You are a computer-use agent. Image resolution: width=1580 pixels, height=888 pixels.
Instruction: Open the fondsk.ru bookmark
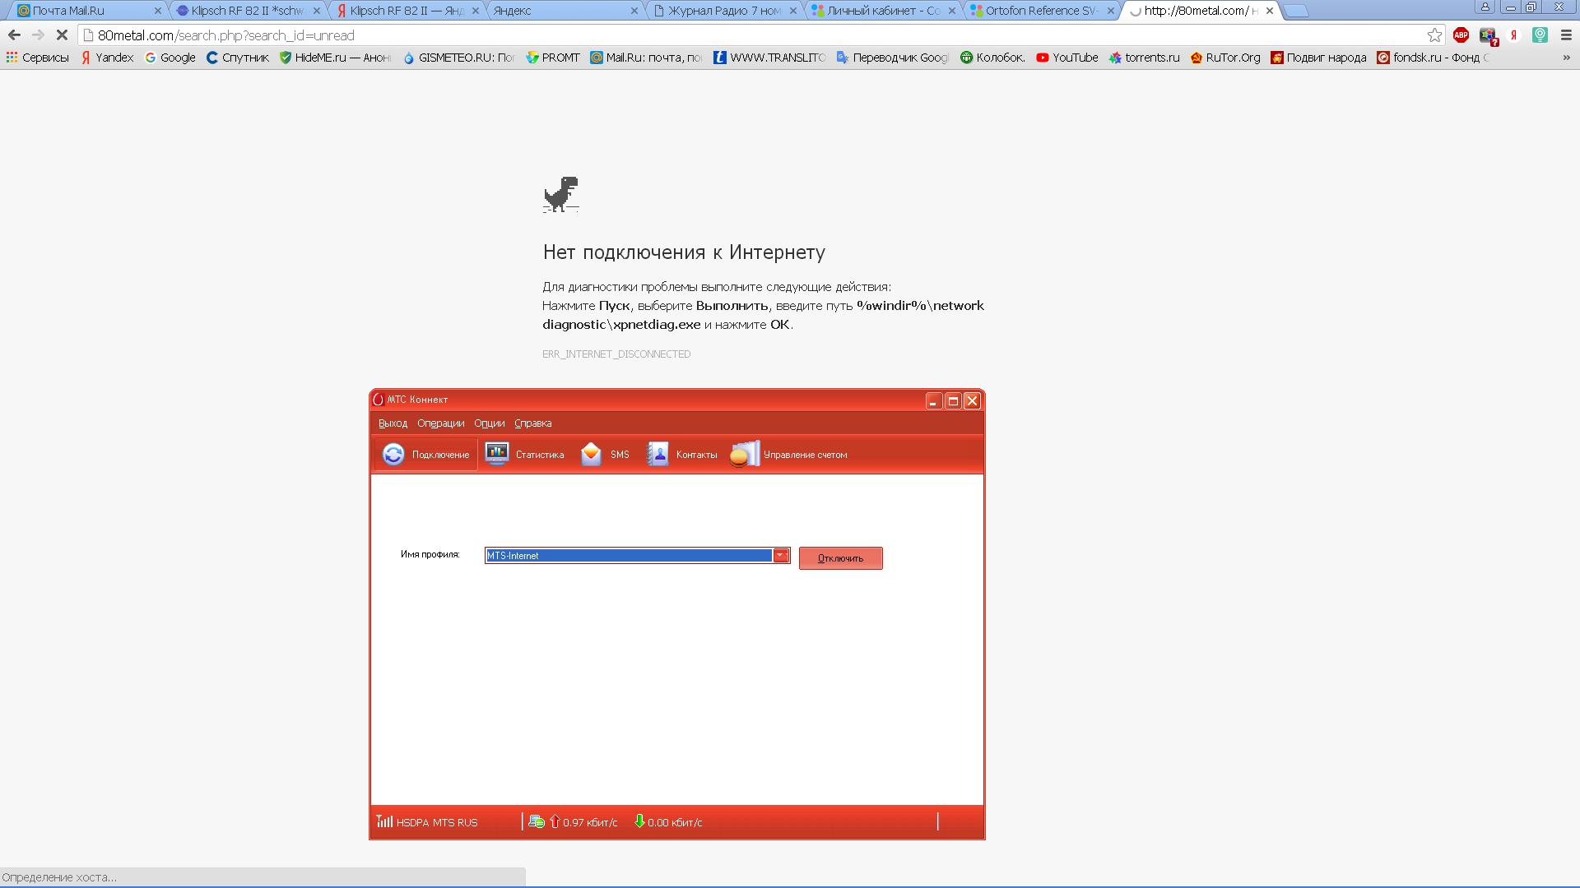1434,58
